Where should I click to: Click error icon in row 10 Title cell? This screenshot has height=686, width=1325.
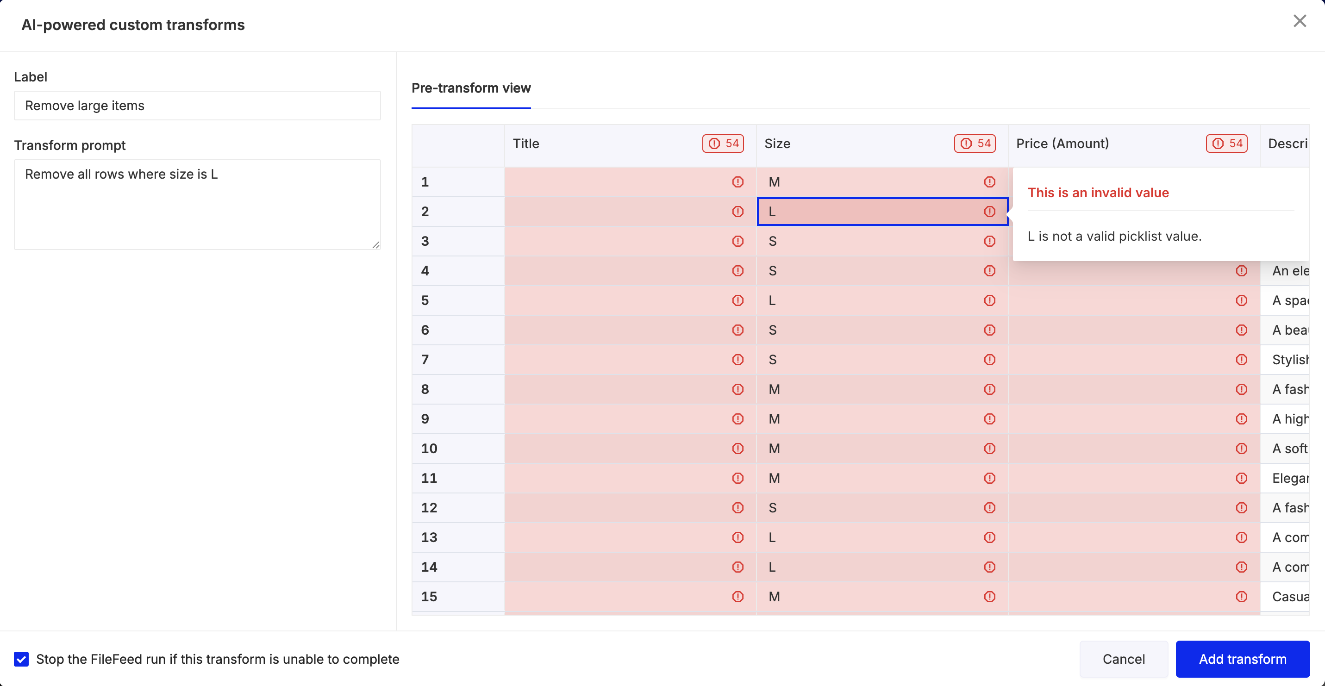point(737,449)
